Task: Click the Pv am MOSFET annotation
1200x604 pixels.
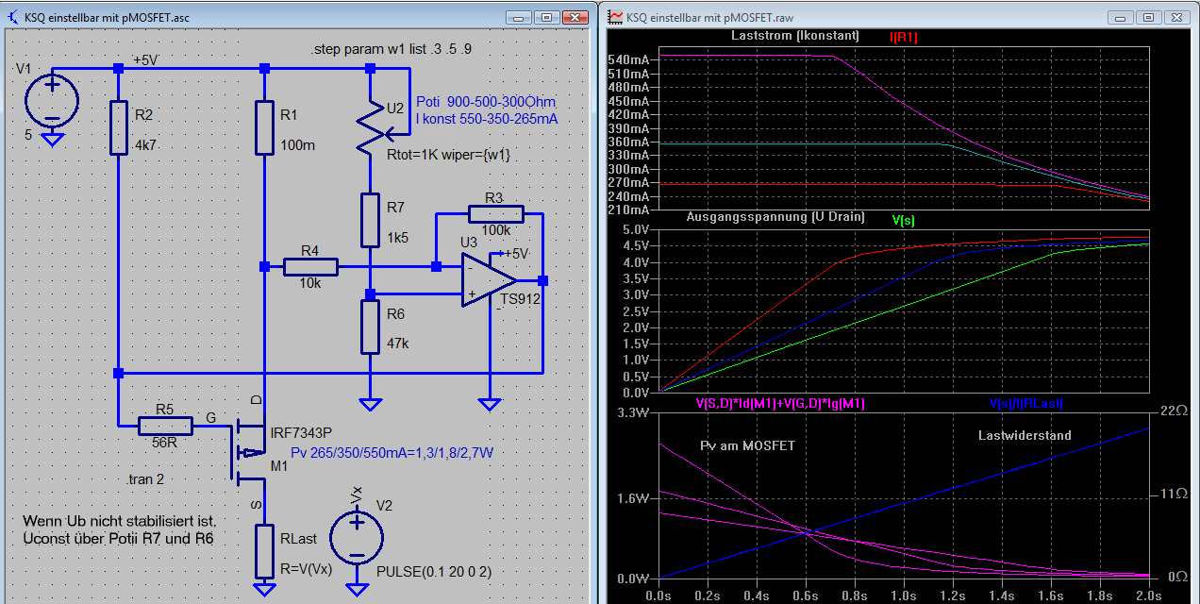Action: coord(748,445)
